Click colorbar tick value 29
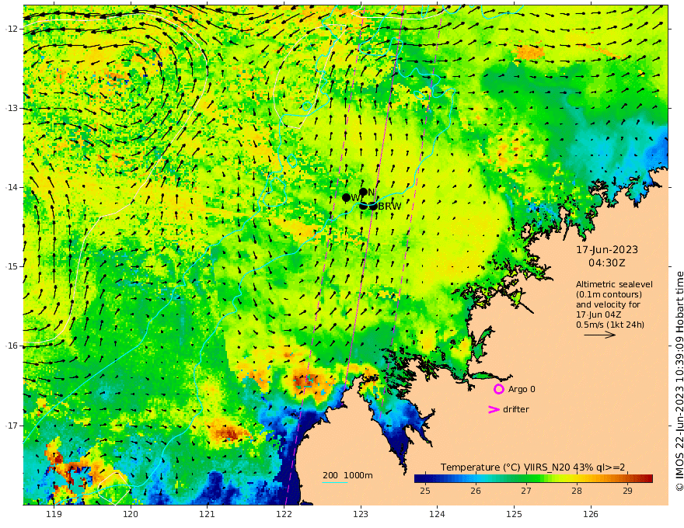The image size is (684, 528). [627, 491]
